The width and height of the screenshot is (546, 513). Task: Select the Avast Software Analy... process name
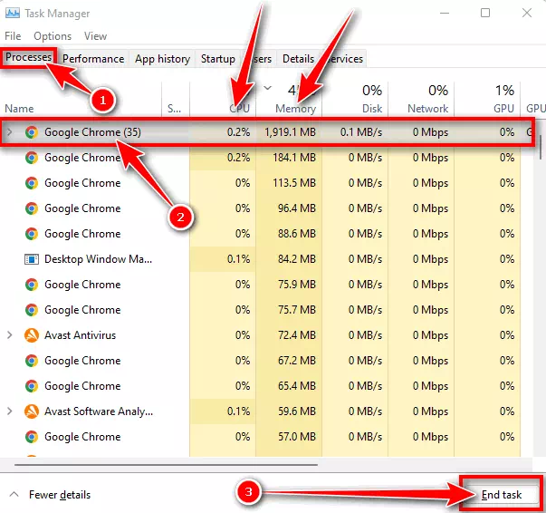pyautogui.click(x=99, y=411)
